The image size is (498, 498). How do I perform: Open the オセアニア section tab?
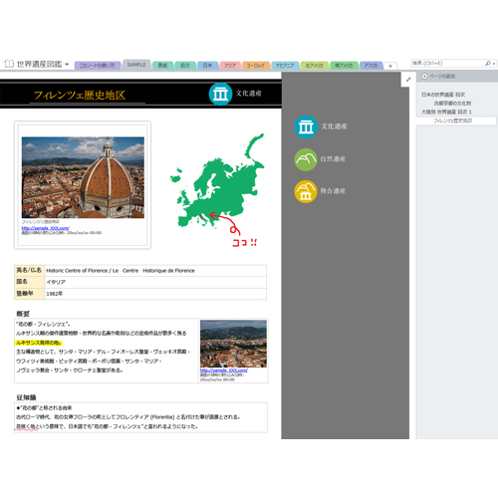(285, 66)
